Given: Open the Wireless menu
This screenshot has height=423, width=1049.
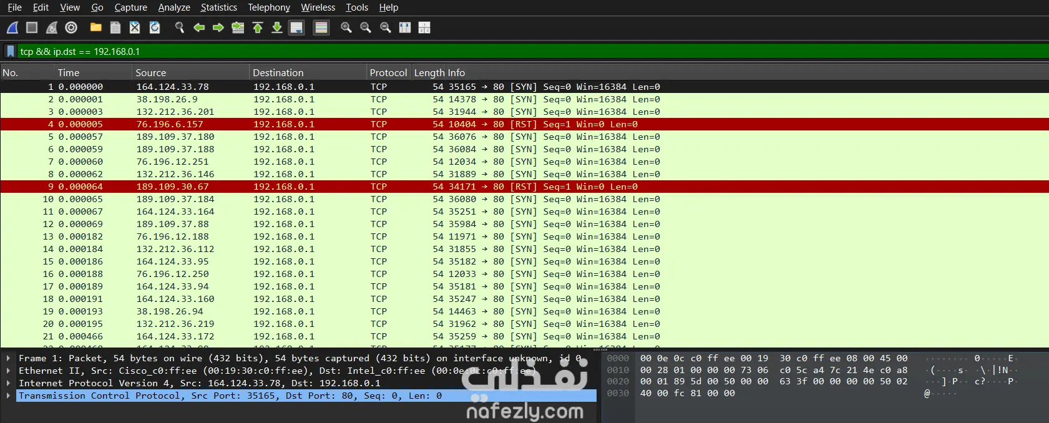Looking at the screenshot, I should [318, 7].
